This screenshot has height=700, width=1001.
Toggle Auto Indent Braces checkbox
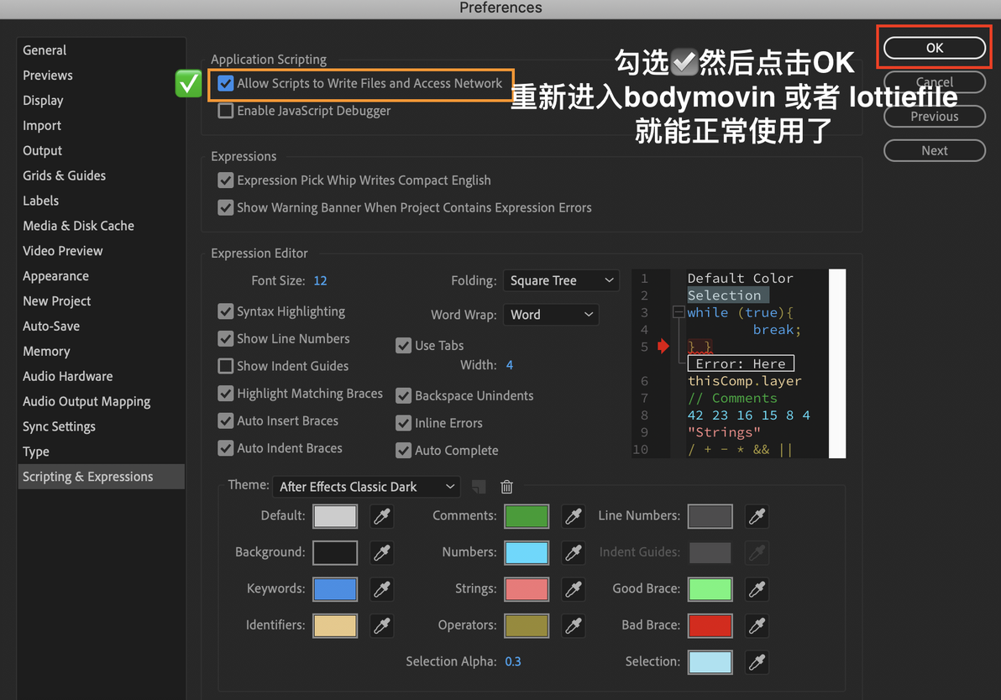[225, 448]
